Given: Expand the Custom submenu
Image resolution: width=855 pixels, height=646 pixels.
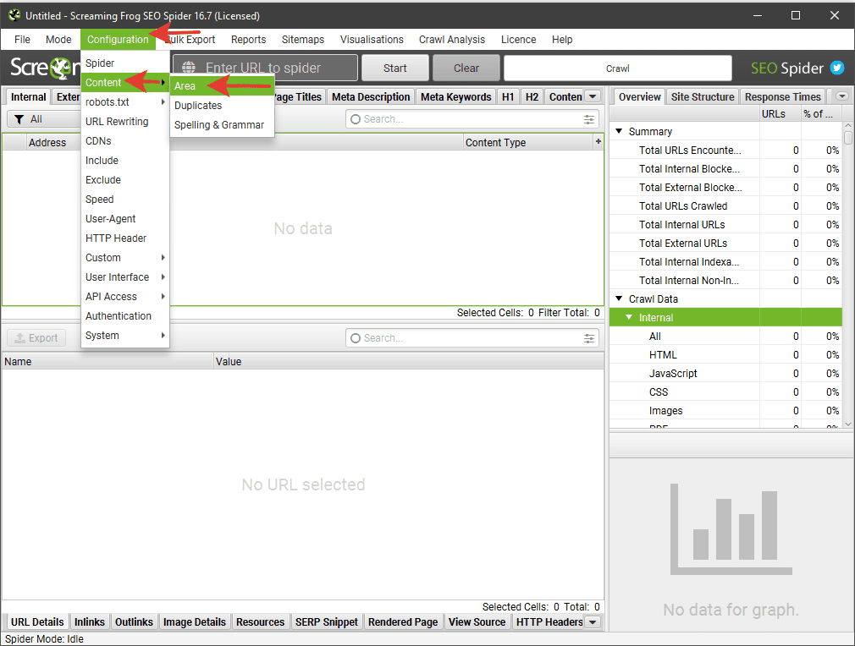Looking at the screenshot, I should tap(125, 258).
